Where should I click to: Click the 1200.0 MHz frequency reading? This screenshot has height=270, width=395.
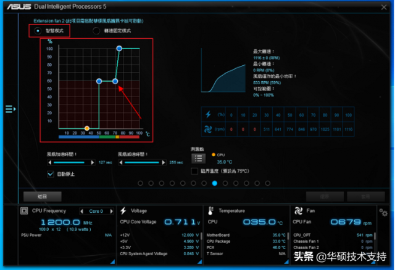tap(66, 222)
